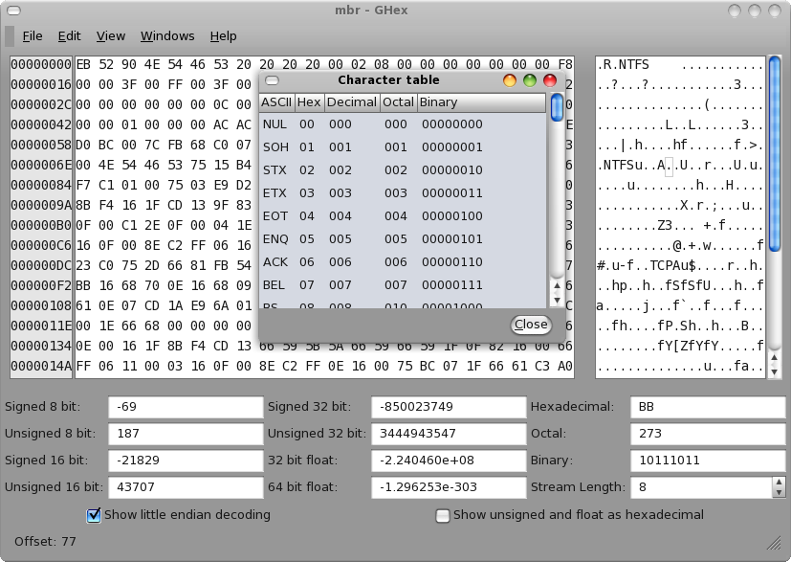791x562 pixels.
Task: Click the Unsigned 8 bit value field
Action: point(186,434)
